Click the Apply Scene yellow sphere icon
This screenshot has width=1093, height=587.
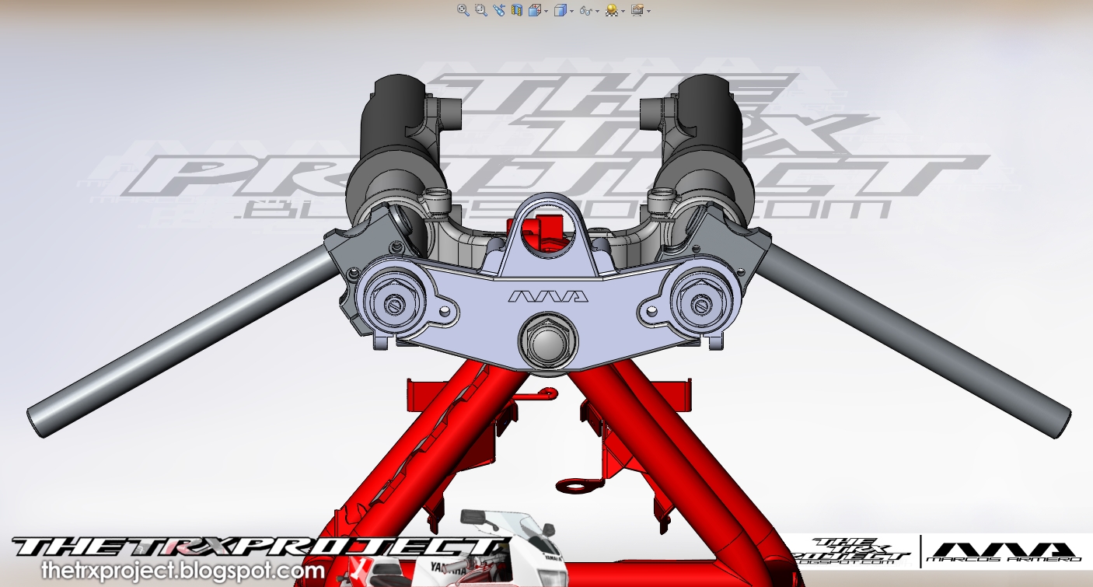(x=612, y=10)
